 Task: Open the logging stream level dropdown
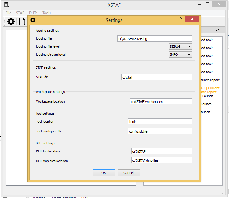(x=180, y=55)
